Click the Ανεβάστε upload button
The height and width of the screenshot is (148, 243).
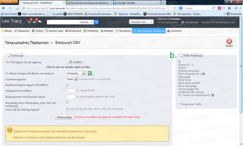(x=75, y=62)
